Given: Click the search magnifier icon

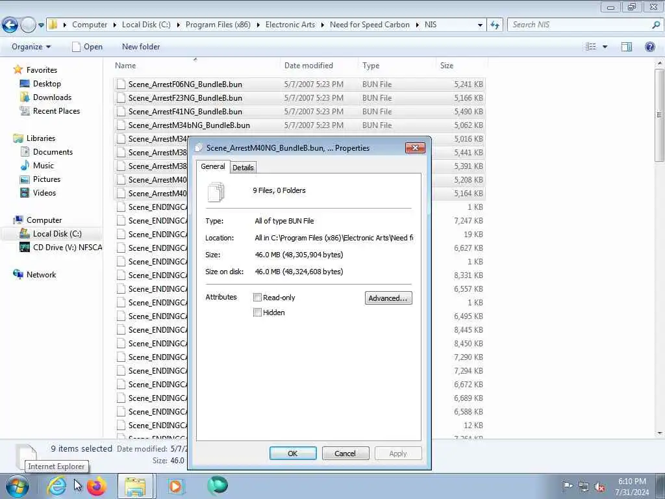Looking at the screenshot, I should tap(656, 25).
